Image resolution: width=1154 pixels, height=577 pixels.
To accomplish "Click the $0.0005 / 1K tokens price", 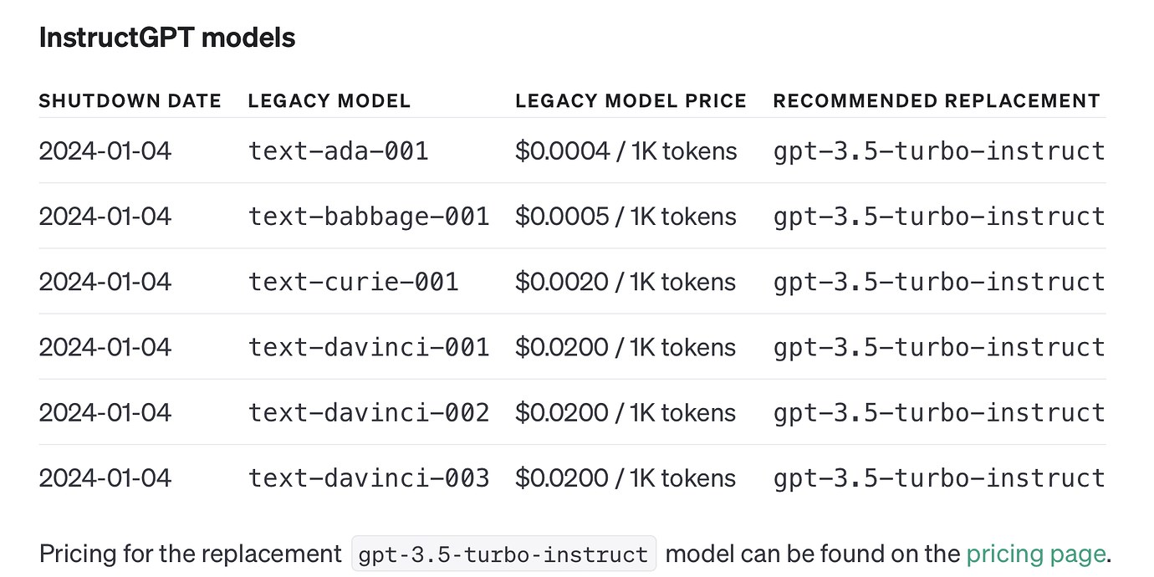I will click(x=626, y=217).
